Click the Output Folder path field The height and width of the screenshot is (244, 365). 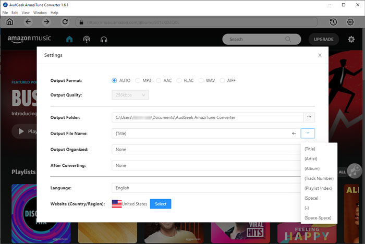coord(208,117)
